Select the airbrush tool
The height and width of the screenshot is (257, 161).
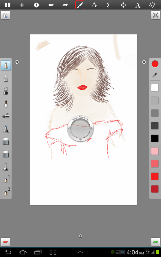coord(6,116)
